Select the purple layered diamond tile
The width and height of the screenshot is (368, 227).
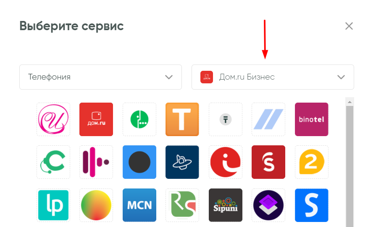point(268,205)
